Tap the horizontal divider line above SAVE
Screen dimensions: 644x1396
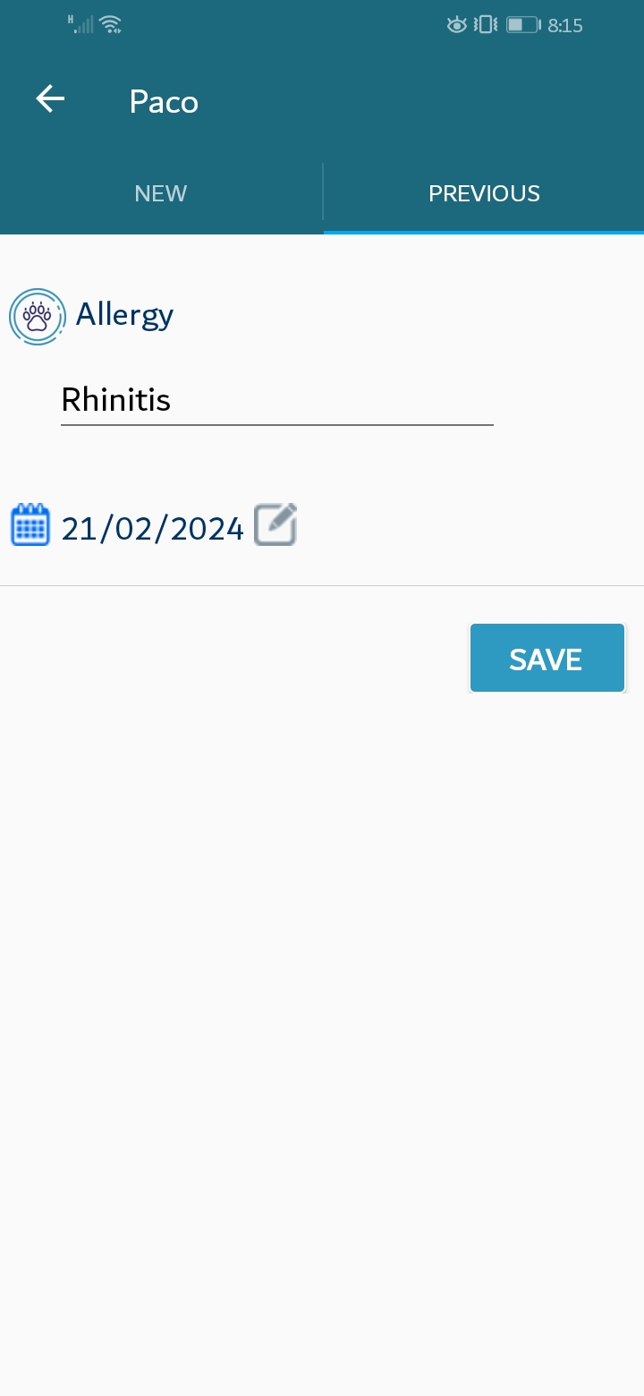(x=322, y=586)
